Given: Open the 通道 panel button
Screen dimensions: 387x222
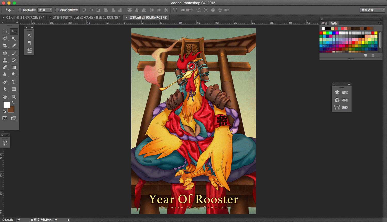Looking at the screenshot, I should (x=342, y=100).
